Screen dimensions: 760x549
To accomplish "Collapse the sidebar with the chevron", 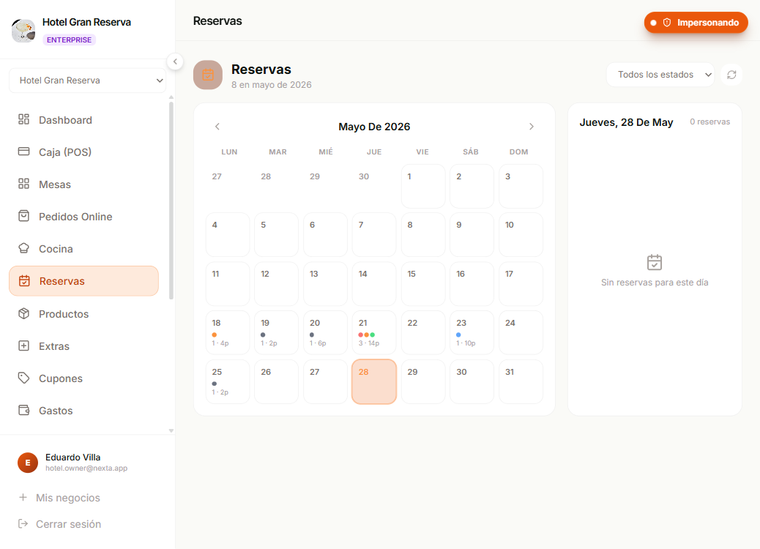I will [x=175, y=61].
